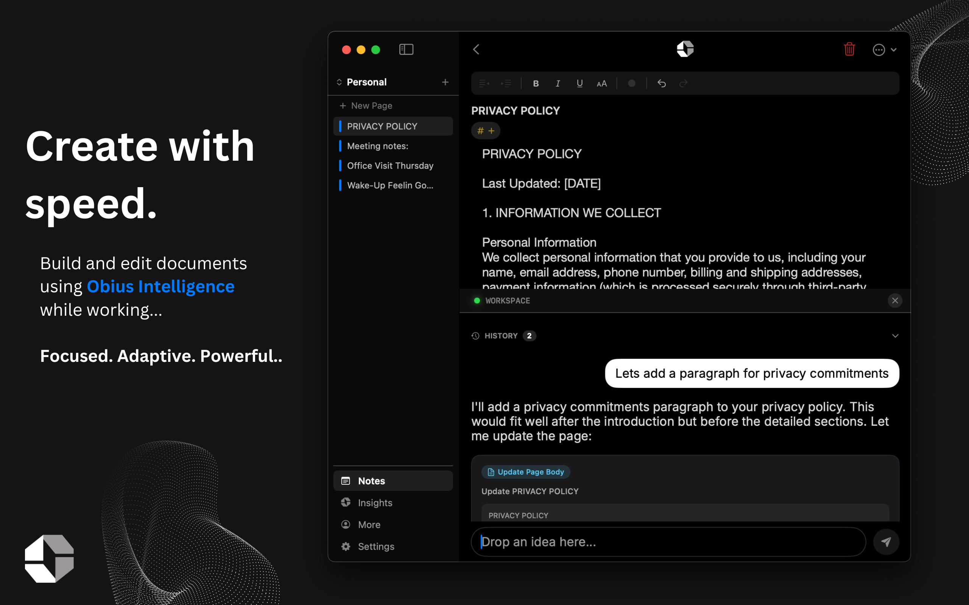The height and width of the screenshot is (605, 969).
Task: Click the Last Updated: [DATE] line
Action: (x=541, y=184)
